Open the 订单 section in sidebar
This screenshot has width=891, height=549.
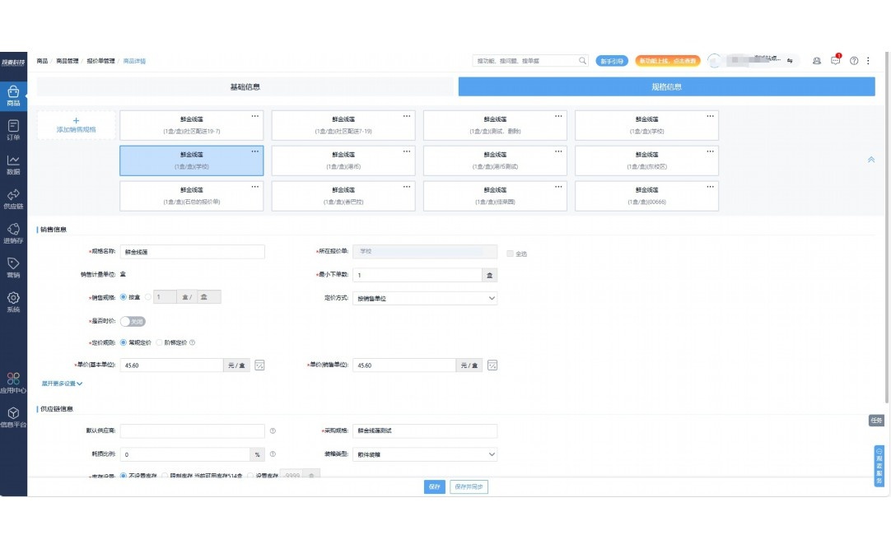tap(13, 129)
